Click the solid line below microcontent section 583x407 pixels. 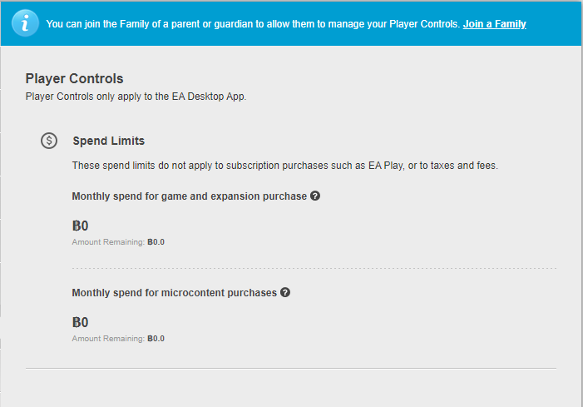pos(291,368)
